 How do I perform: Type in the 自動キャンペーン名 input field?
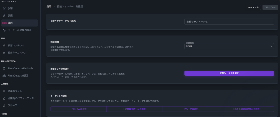(x=229, y=22)
